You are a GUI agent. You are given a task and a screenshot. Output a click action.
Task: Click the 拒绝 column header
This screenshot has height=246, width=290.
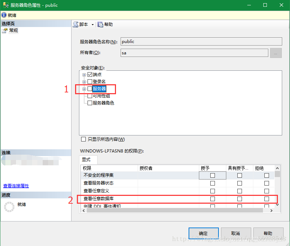tap(264, 168)
